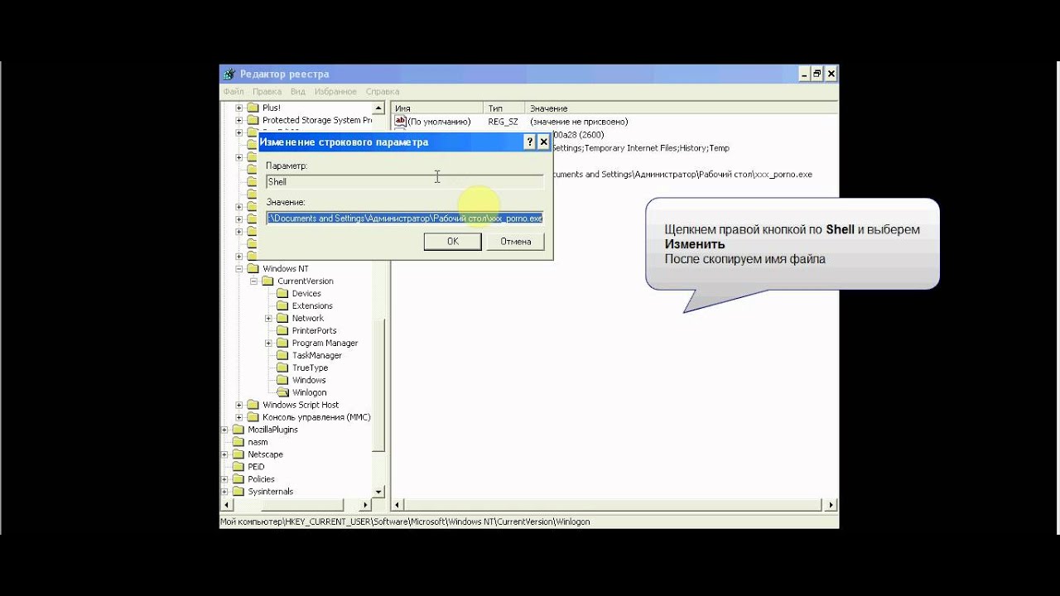Click the tree's scroll down arrow
The width and height of the screenshot is (1060, 596).
(379, 492)
